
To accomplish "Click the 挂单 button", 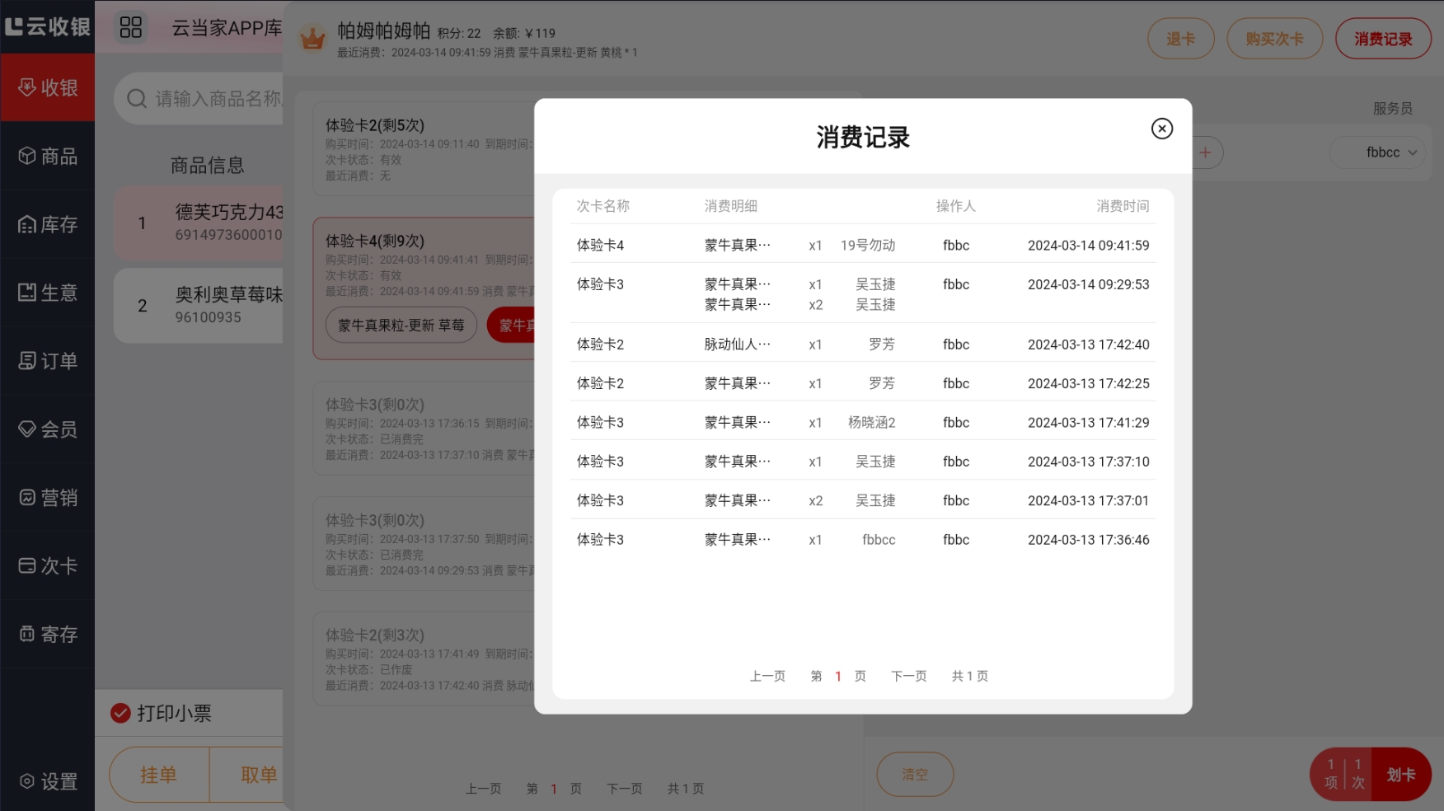I will [159, 775].
